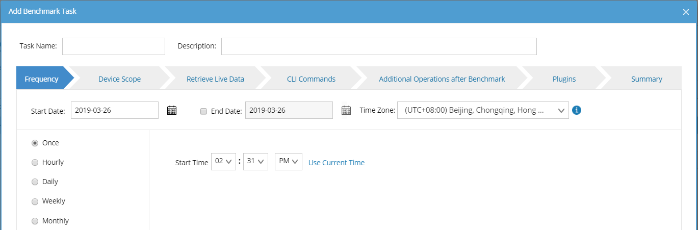Focus the Description text field
Screen dimensions: 698x230
[x=378, y=46]
